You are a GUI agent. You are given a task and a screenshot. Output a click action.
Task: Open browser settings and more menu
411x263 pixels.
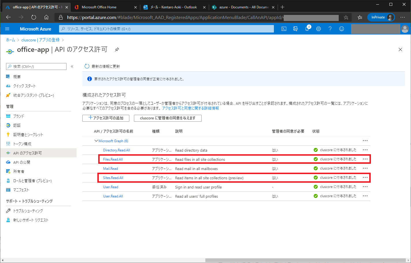[x=403, y=17]
